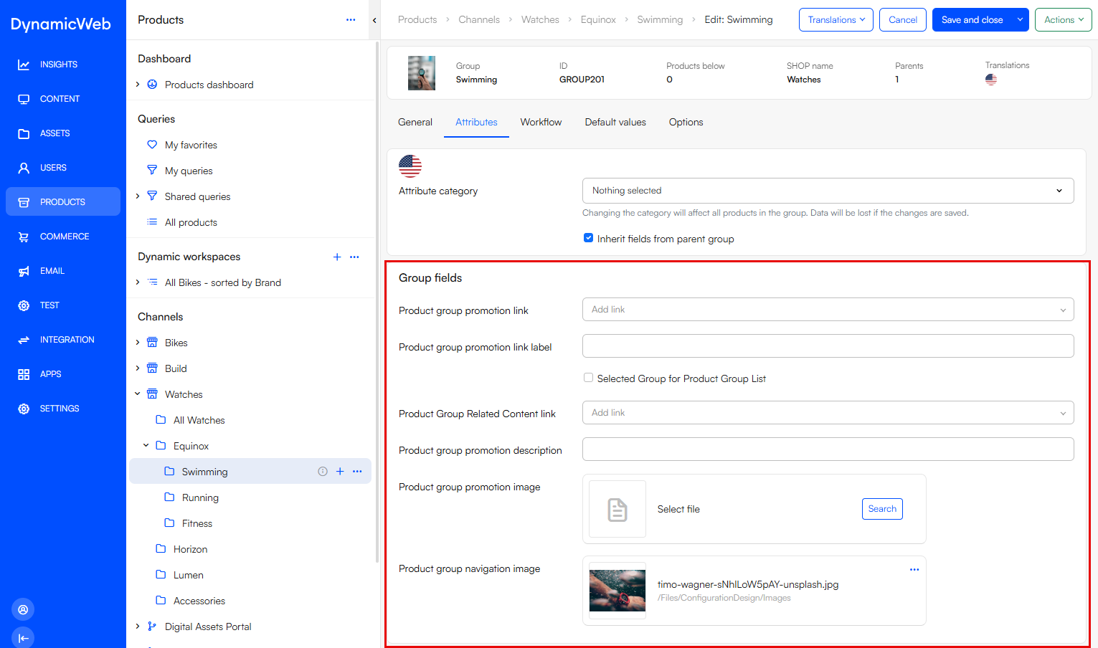1098x648 pixels.
Task: Enable Selected Group for Product Group List
Action: pyautogui.click(x=588, y=378)
